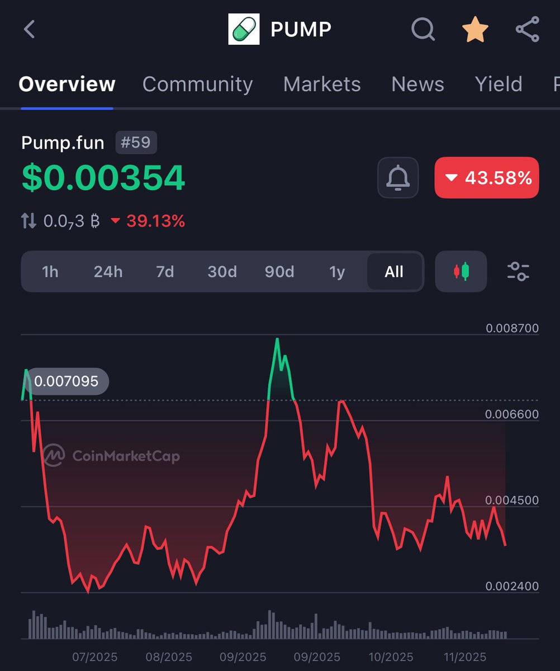Open the Yield tab
The height and width of the screenshot is (671, 560).
pyautogui.click(x=499, y=84)
